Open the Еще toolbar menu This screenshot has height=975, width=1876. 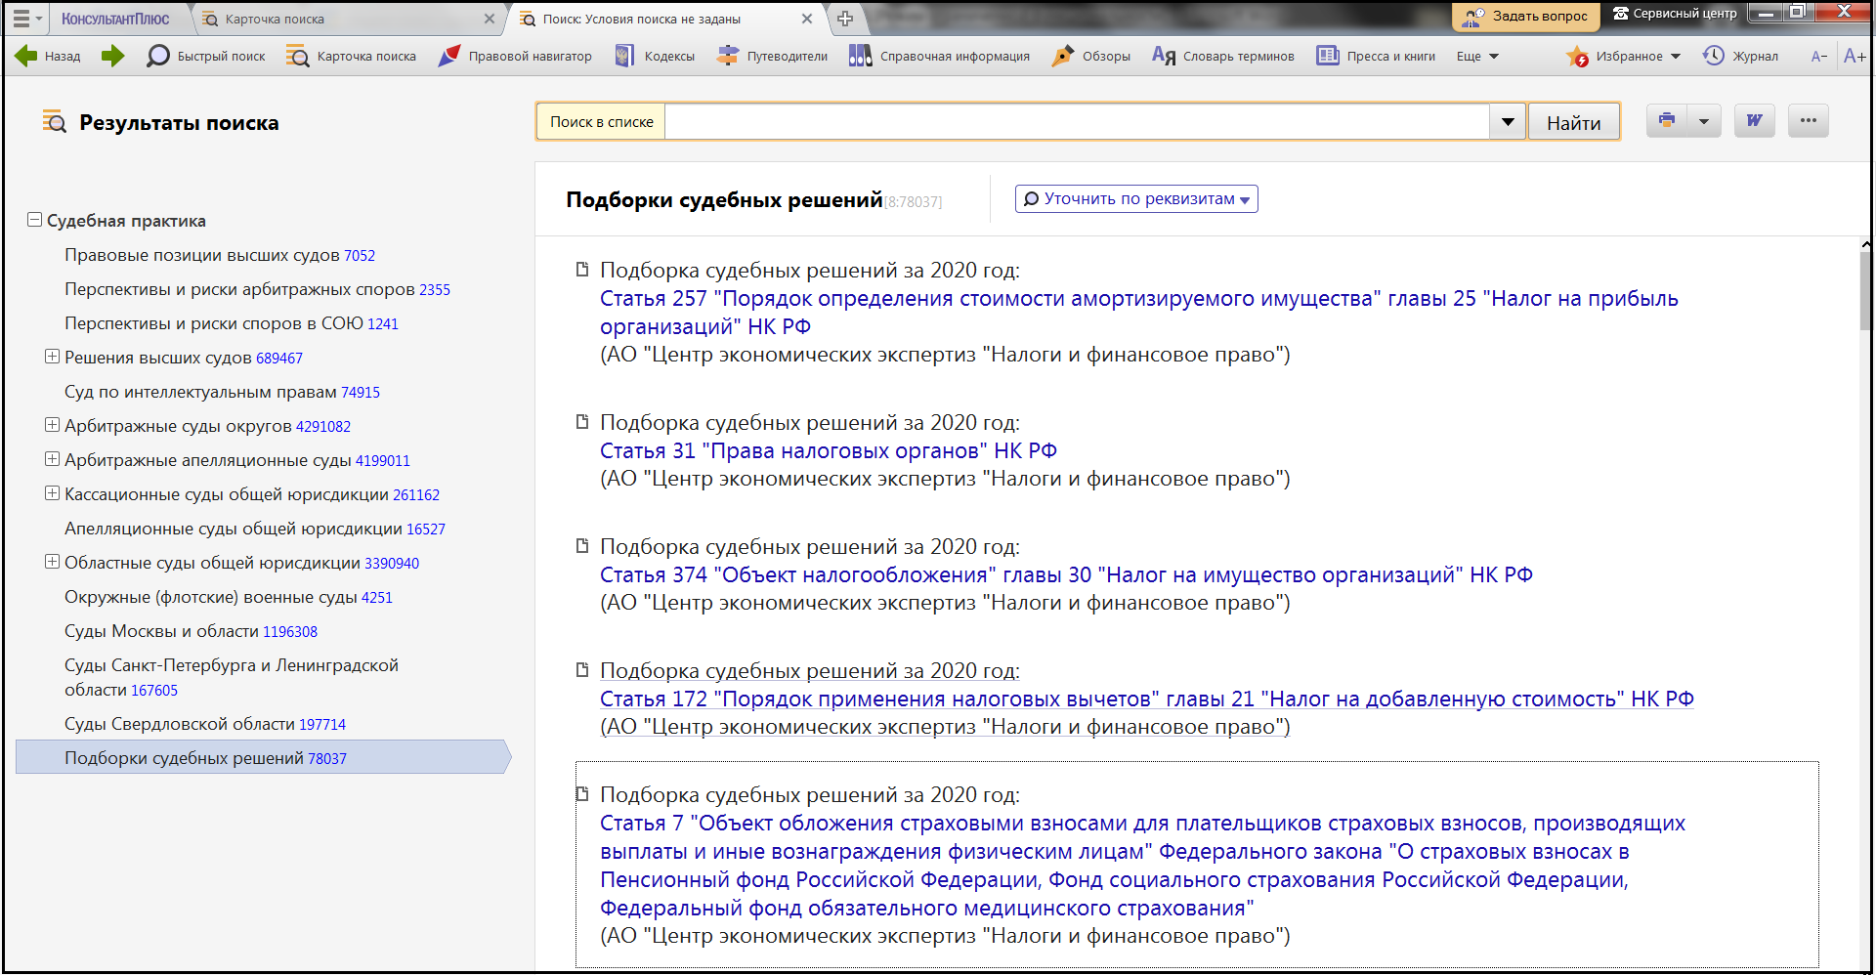[x=1476, y=56]
